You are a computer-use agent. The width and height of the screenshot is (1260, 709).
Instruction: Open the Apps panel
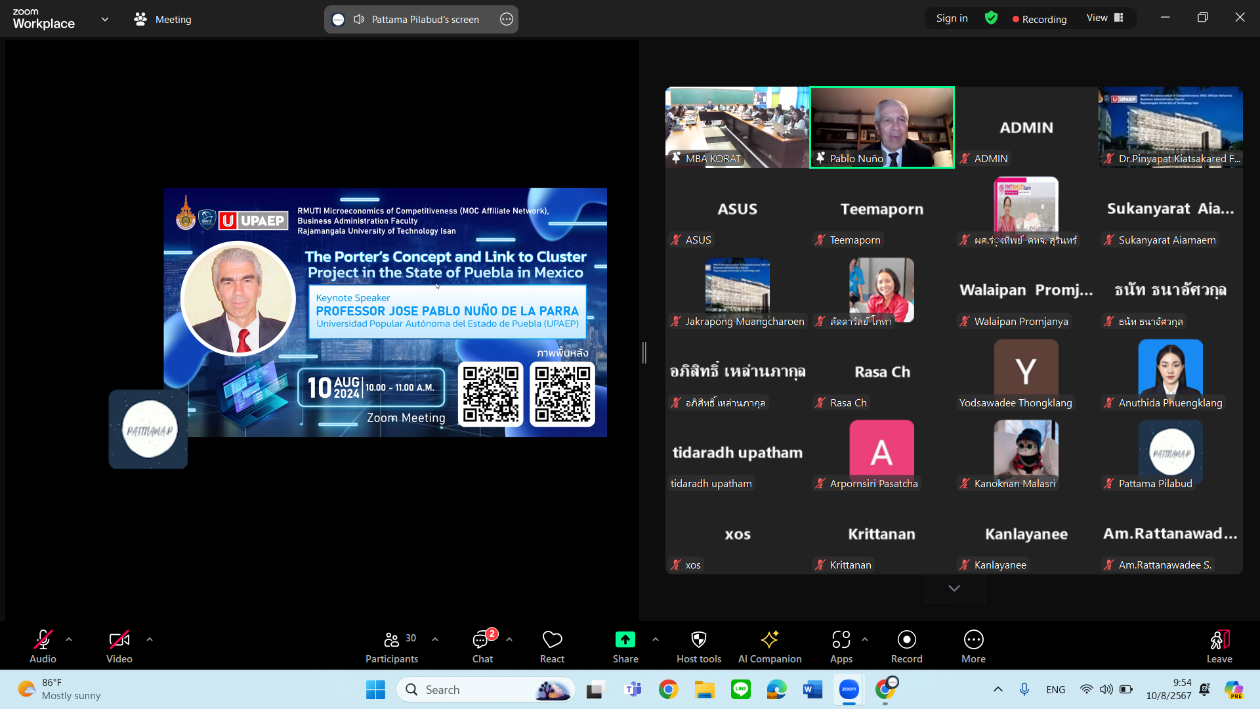point(841,647)
